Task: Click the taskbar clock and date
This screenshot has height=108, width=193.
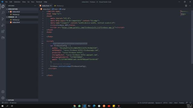Action: [189, 106]
